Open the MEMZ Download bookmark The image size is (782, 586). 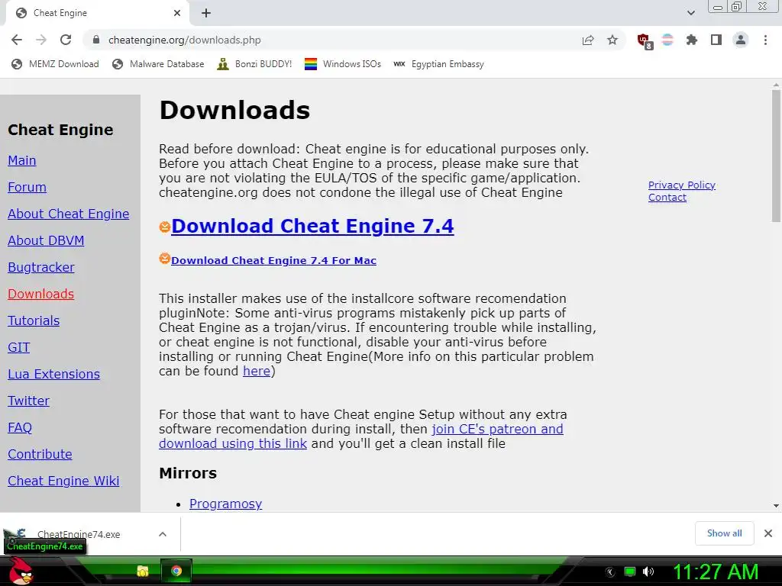pyautogui.click(x=55, y=64)
